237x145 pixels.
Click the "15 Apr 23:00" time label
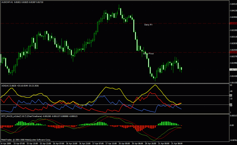point(46,143)
